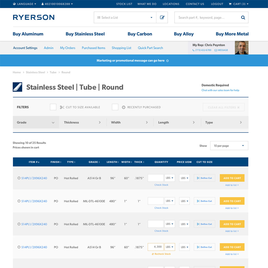Click Recheck Stock refresh icon
This screenshot has width=268, height=268.
pos(153,254)
